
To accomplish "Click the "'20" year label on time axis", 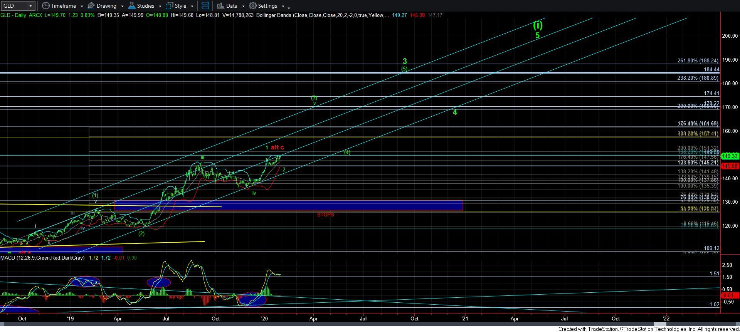I will [264, 319].
